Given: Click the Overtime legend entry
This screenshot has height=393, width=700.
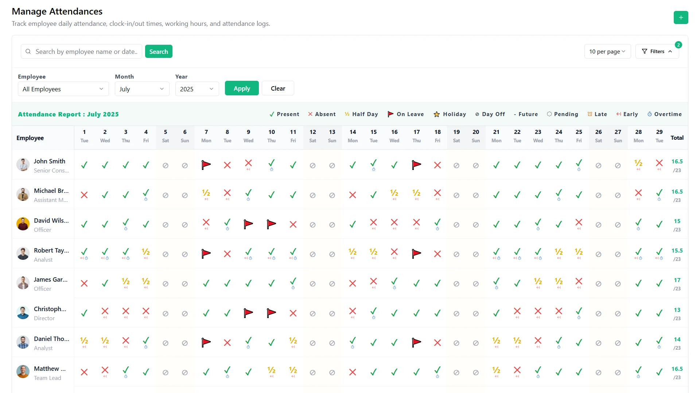Looking at the screenshot, I should (665, 114).
